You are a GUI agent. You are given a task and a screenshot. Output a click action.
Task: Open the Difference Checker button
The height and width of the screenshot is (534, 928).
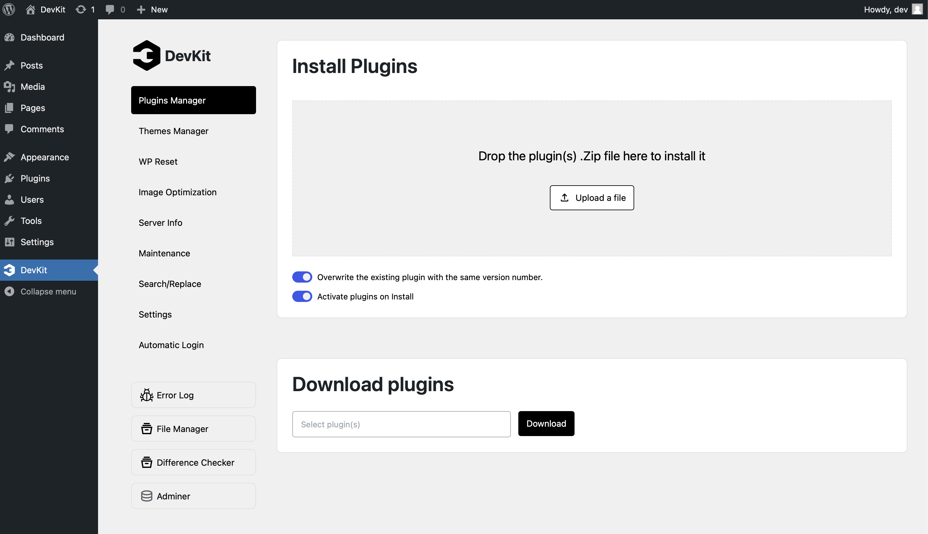click(194, 463)
